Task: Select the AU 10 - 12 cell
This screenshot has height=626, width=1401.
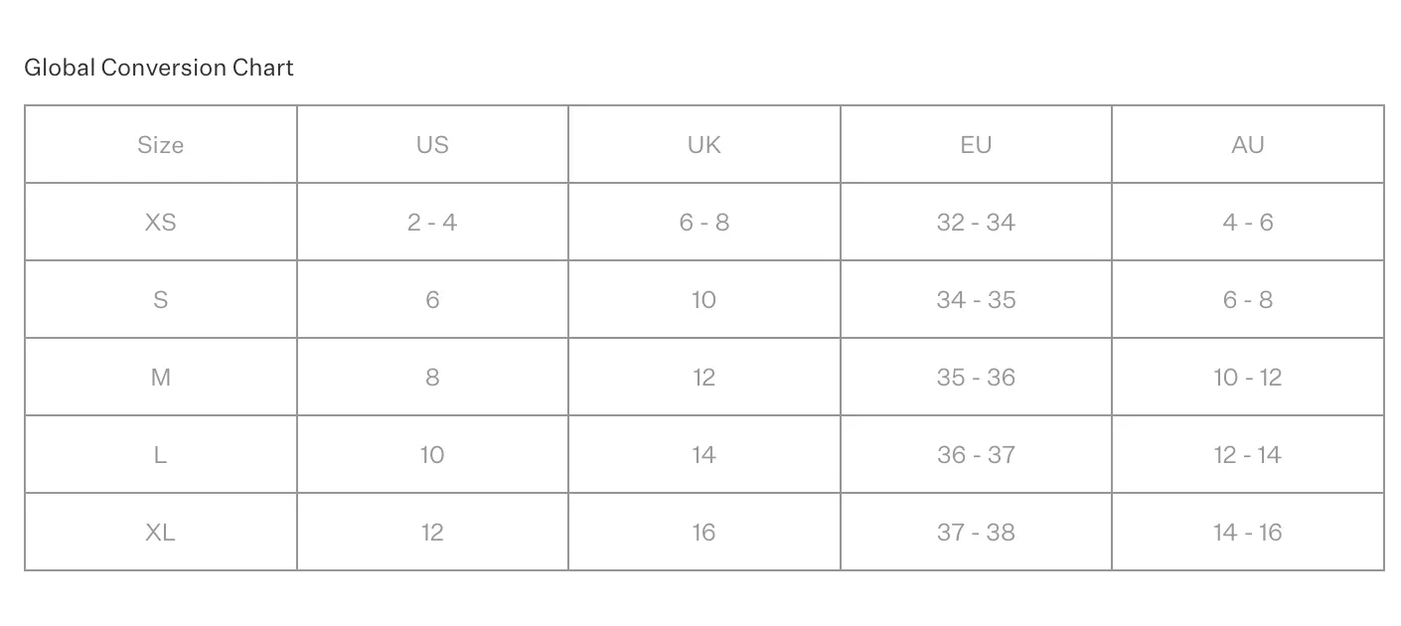Action: click(1248, 378)
